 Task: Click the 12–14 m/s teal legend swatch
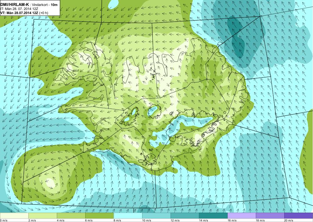[x=185, y=216]
